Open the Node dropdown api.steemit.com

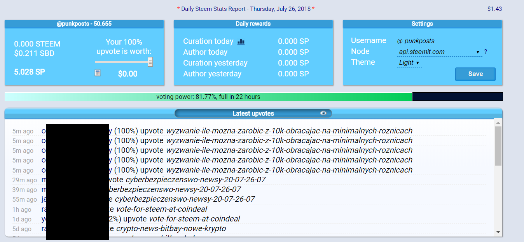click(x=440, y=52)
